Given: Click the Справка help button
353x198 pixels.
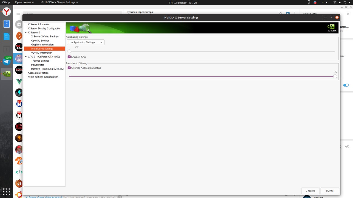Looking at the screenshot, I should [310, 191].
